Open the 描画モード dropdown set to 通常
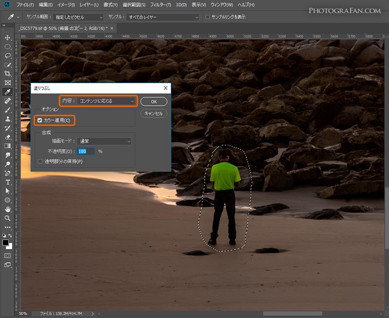Image resolution: width=389 pixels, height=318 pixels. click(104, 141)
